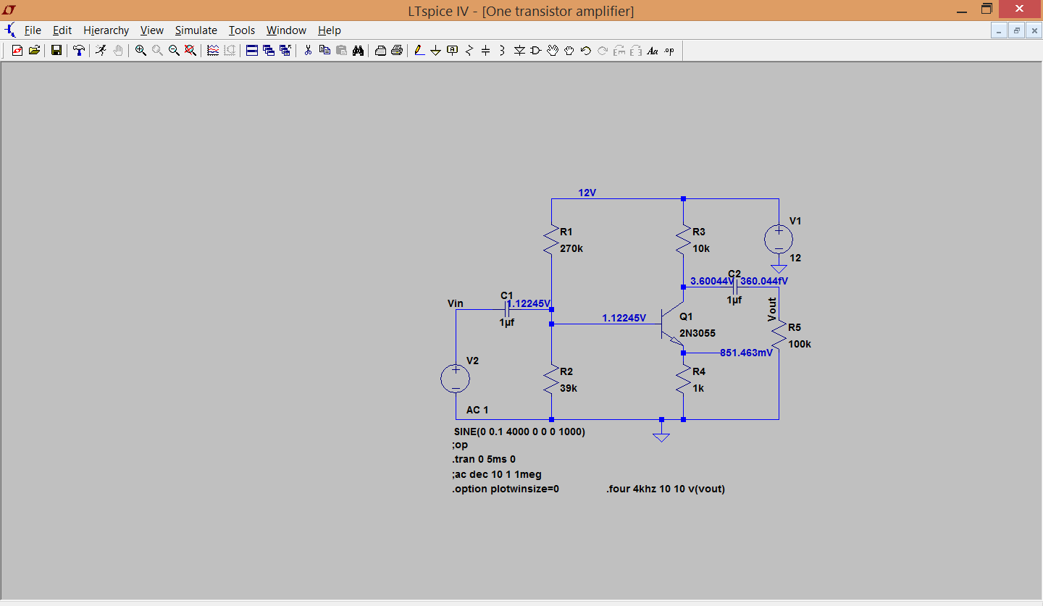Click the Vout net label
This screenshot has width=1043, height=606.
pyautogui.click(x=772, y=309)
